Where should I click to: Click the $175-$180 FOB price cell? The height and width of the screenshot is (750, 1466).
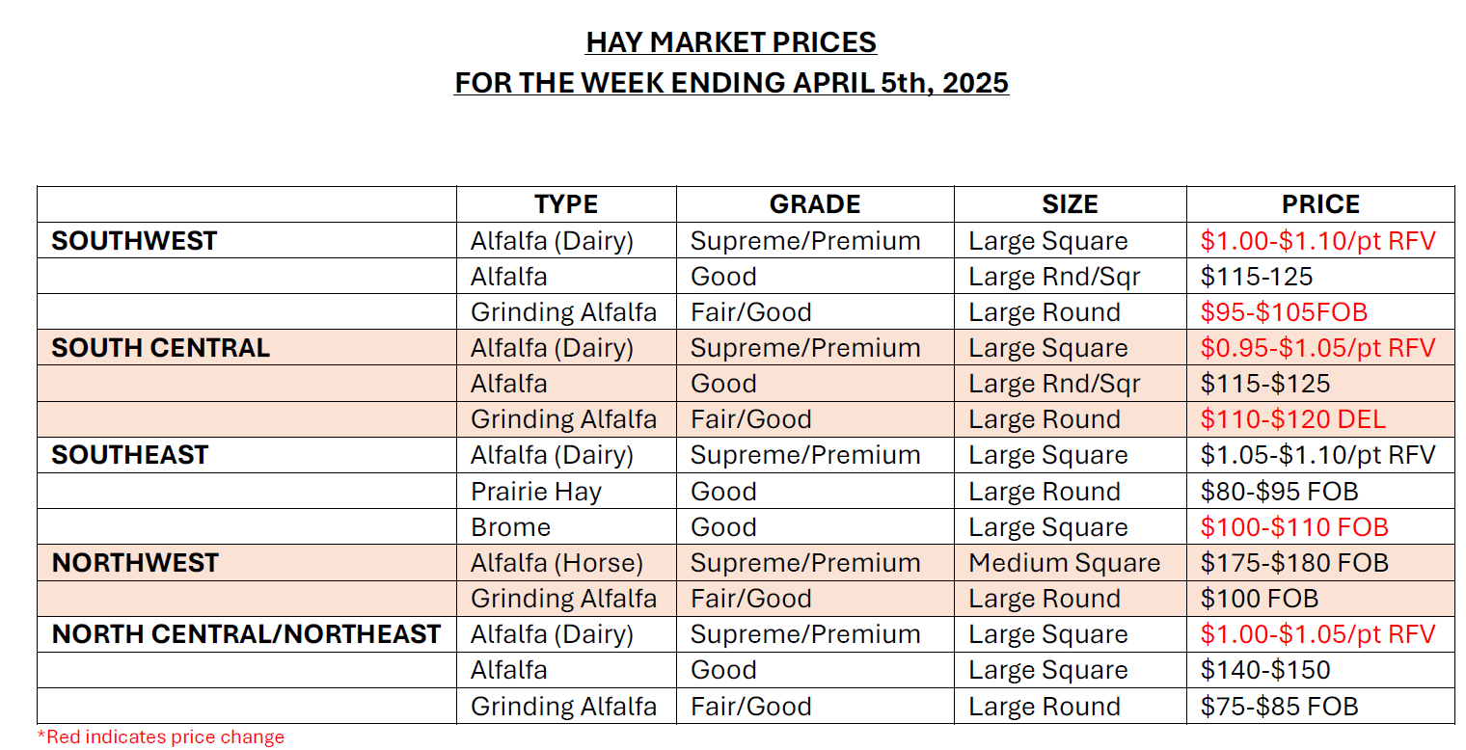[x=1294, y=563]
